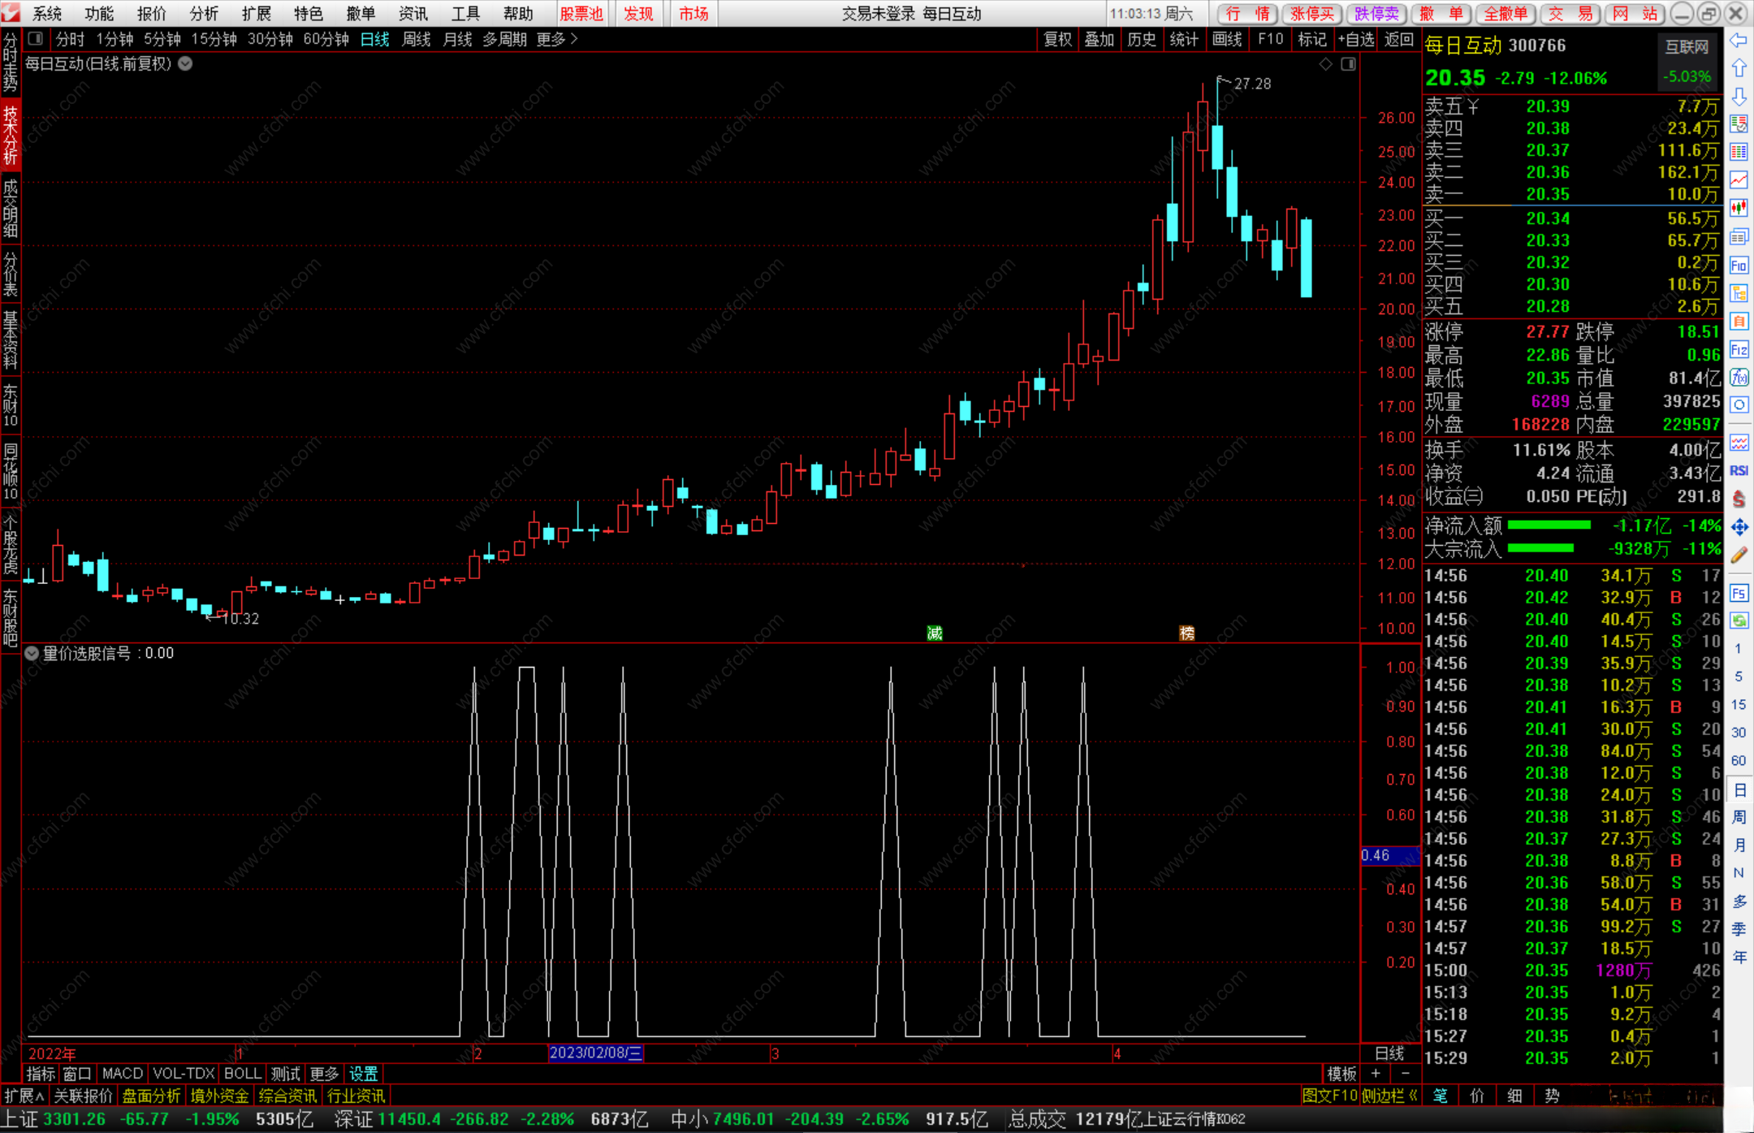Viewport: 1754px width, 1133px height.
Task: Toggle the side panel icon at chart top-right
Action: 1348,64
